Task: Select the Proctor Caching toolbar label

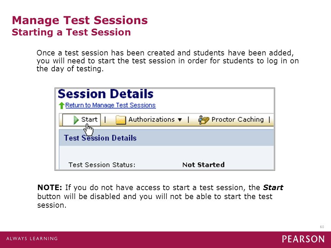Action: click(238, 120)
